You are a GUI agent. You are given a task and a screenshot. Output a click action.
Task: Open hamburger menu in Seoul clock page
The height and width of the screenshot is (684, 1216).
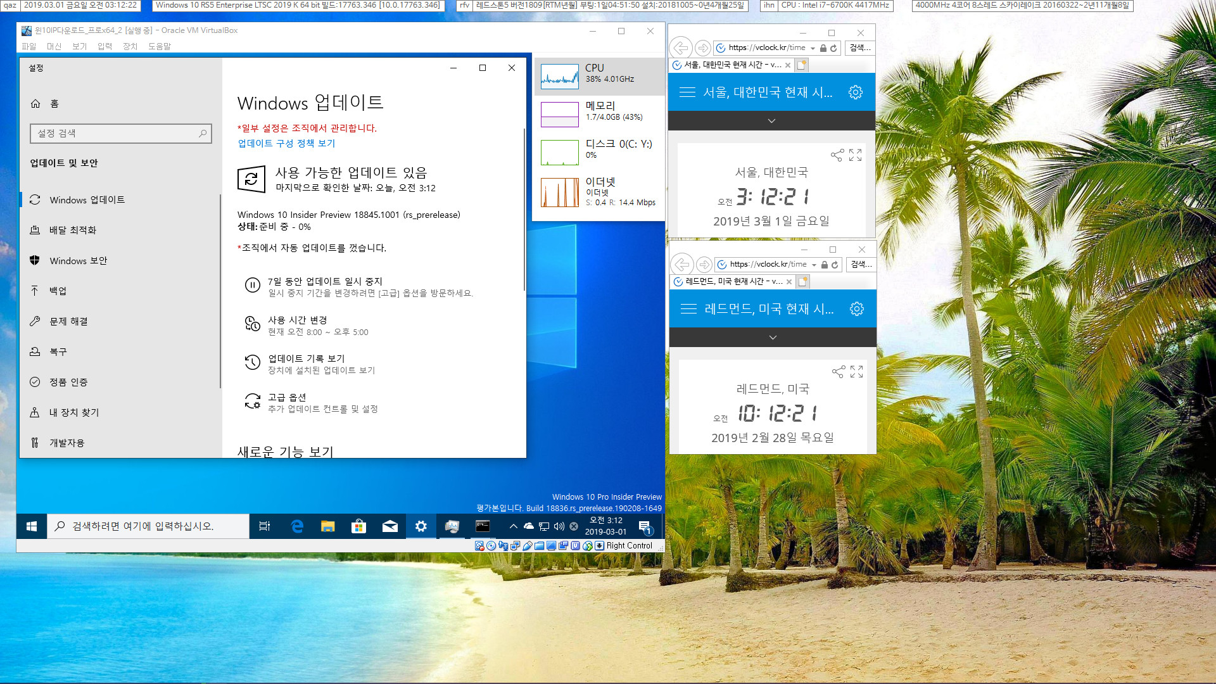(x=687, y=92)
